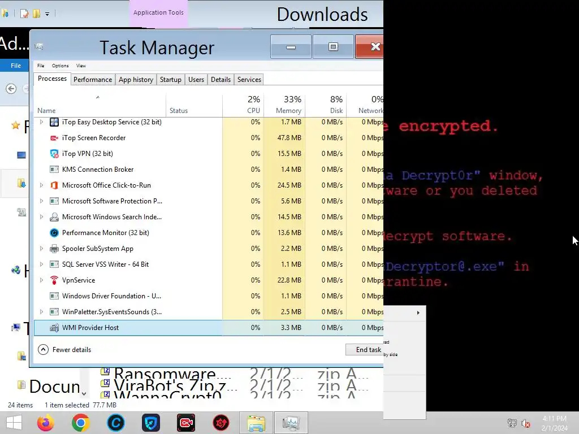Click the WMI Provider Host process icon

(x=54, y=328)
